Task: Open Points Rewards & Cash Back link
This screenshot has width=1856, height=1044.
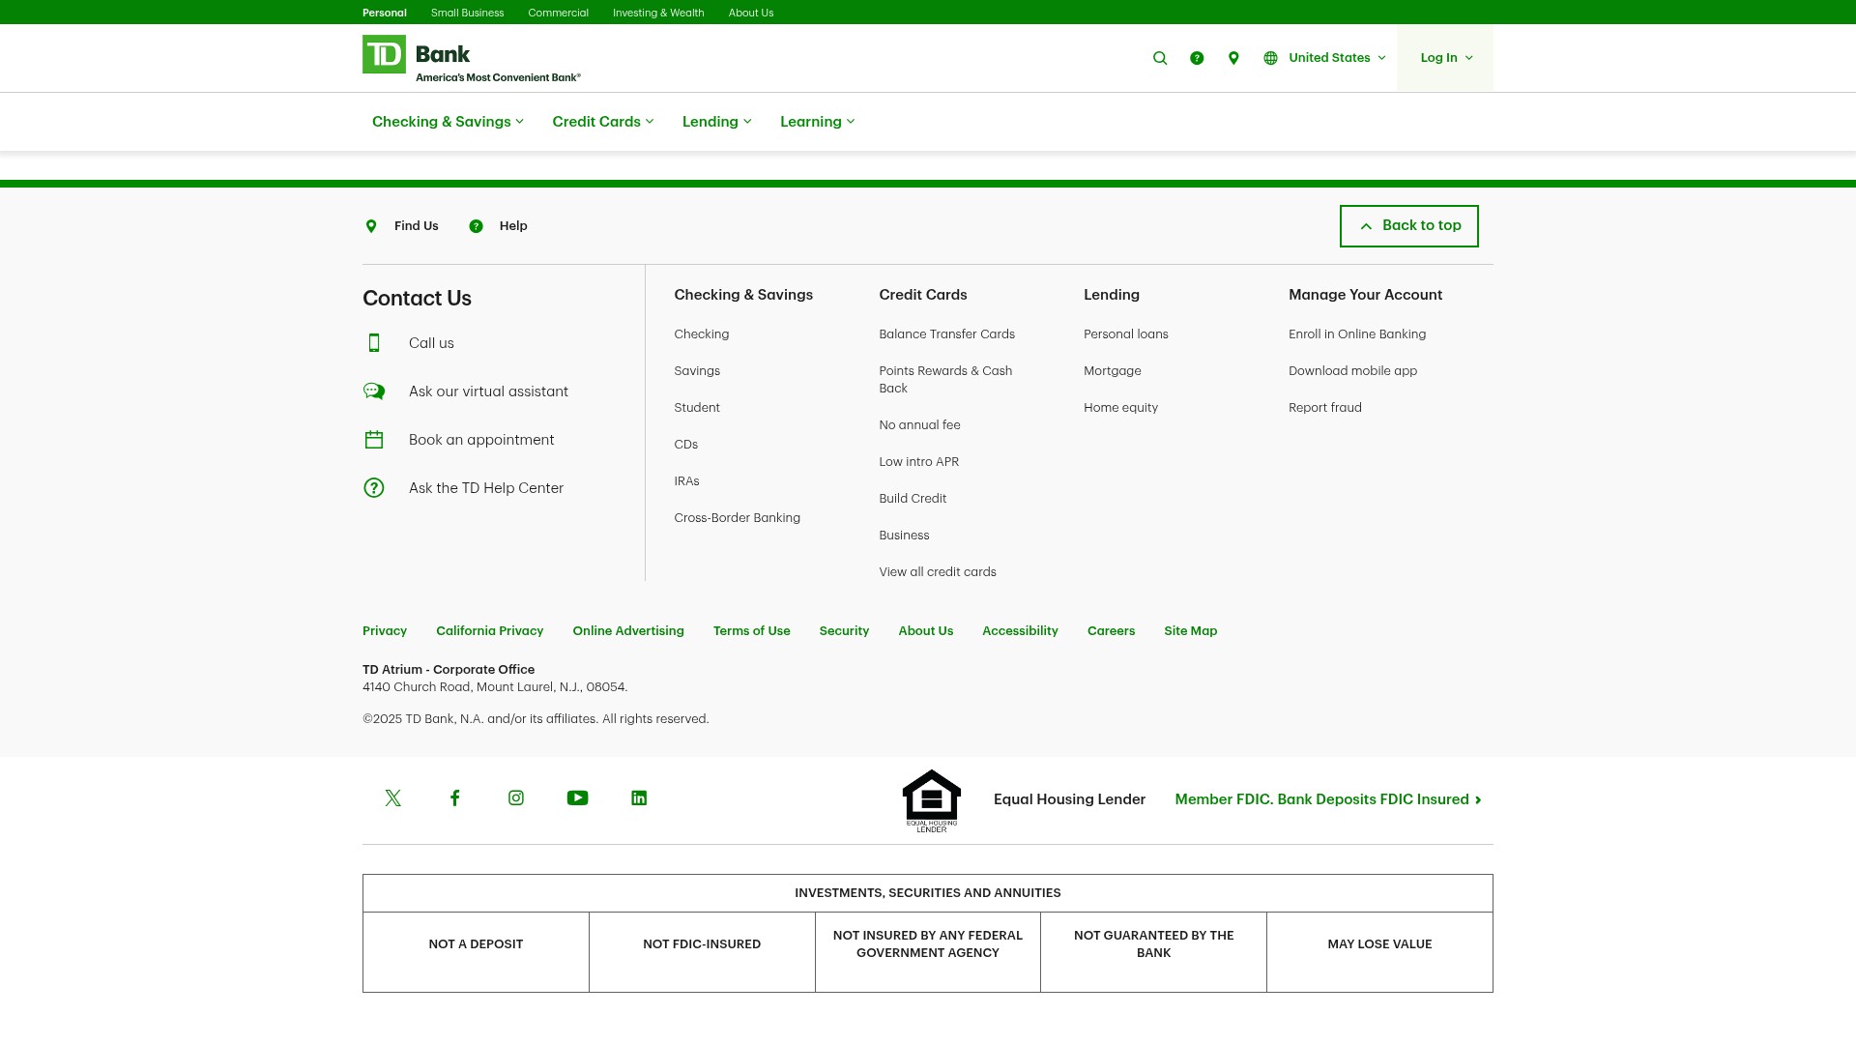Action: (945, 380)
